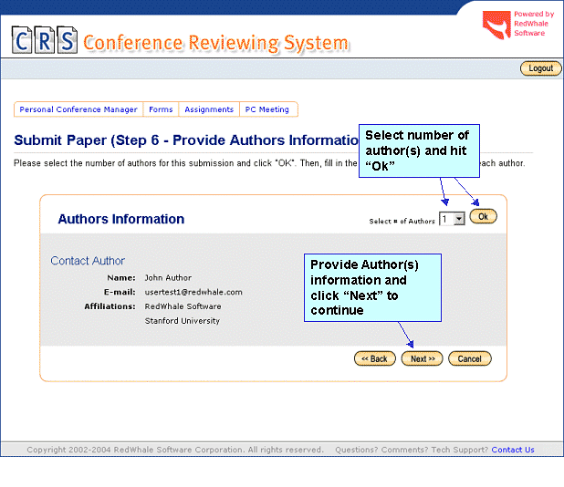Select the Contact Author section title
Image resolution: width=564 pixels, height=487 pixels.
pos(88,261)
